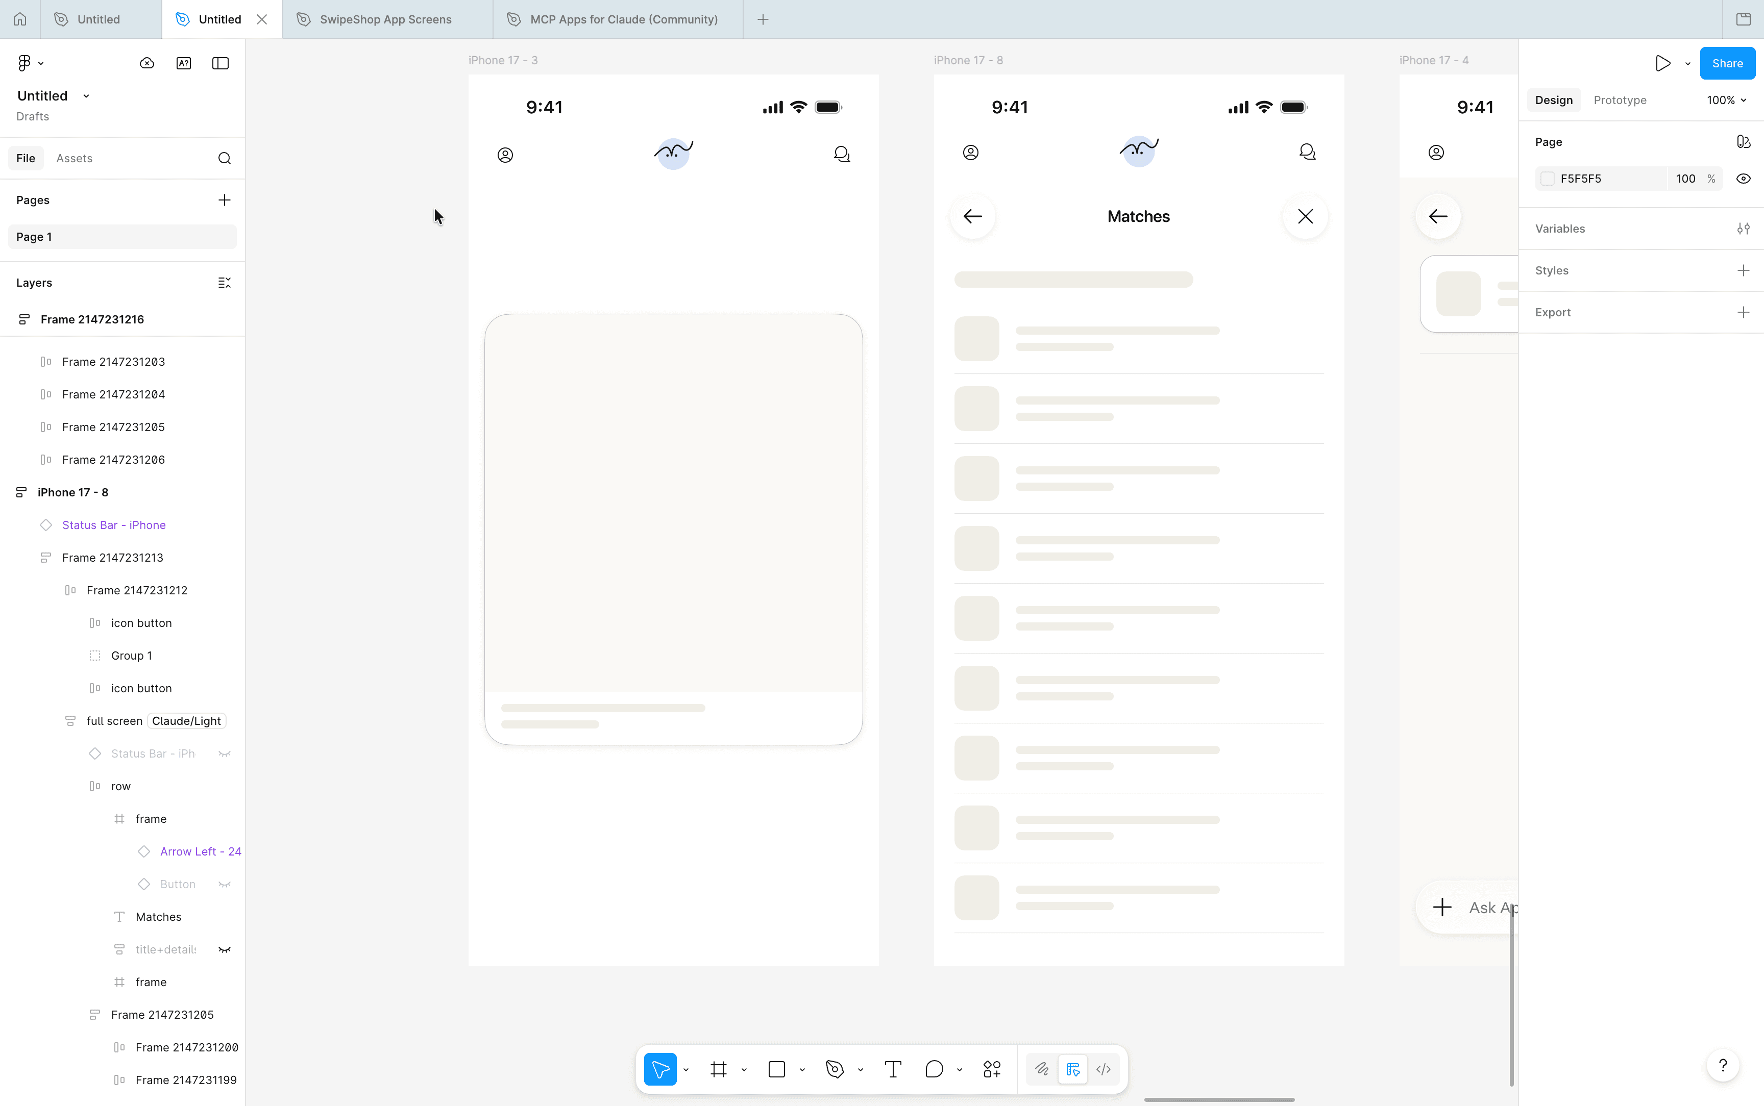Screen dimensions: 1764x1106
Task: Expand the Move tool options chevron
Action: [685, 1069]
